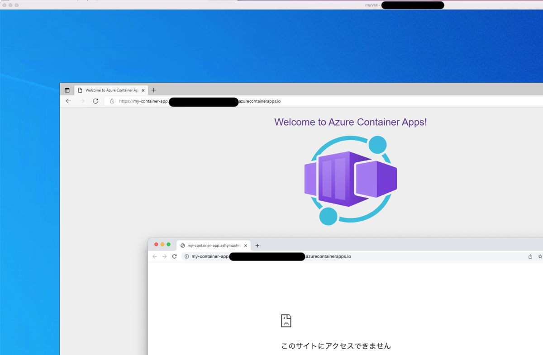The width and height of the screenshot is (543, 355).
Task: Reload the page in Chrome
Action: coord(174,256)
